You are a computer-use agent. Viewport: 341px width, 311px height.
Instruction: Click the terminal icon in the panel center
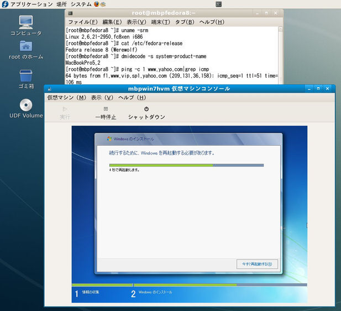pos(218,4)
